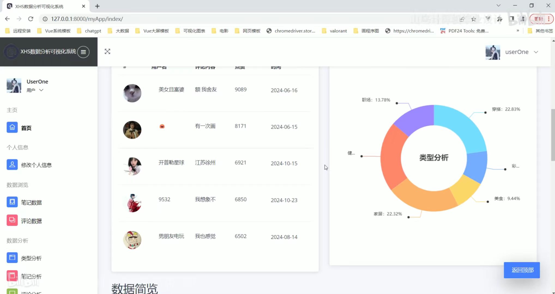Viewport: 555px width, 294px height.
Task: Expand the 用户 role chevron in sidebar
Action: click(x=41, y=90)
